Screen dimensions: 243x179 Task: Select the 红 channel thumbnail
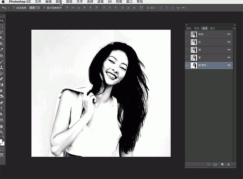click(x=194, y=42)
